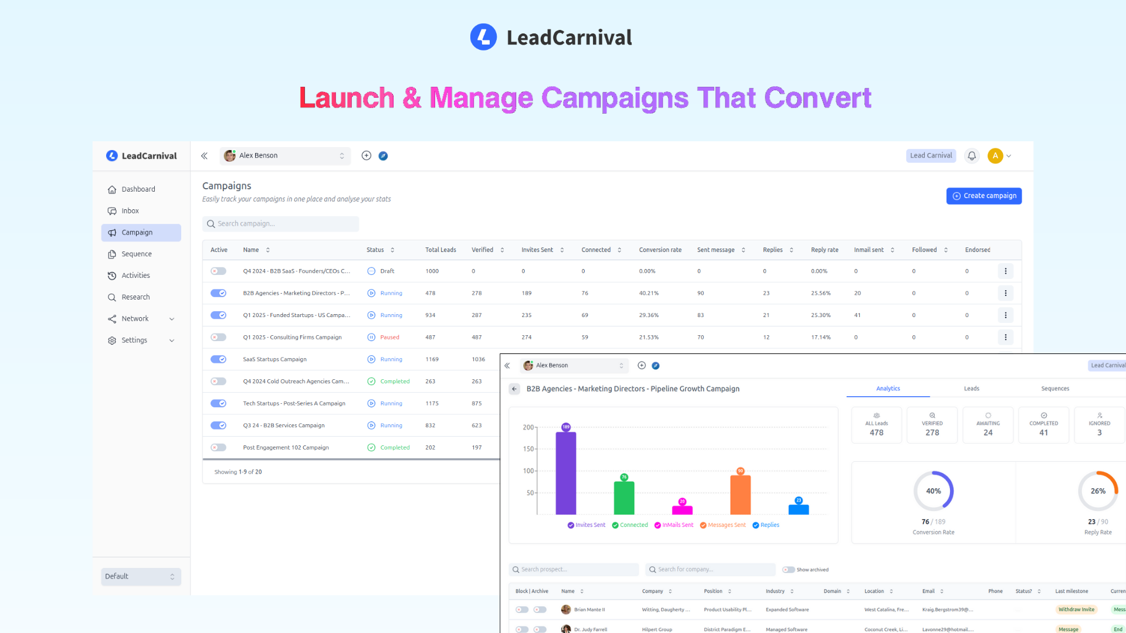This screenshot has height=633, width=1126.
Task: Toggle active switch for B2B Agencies campaign
Action: click(218, 293)
